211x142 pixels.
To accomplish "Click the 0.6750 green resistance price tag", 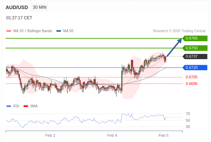I will (195, 48).
